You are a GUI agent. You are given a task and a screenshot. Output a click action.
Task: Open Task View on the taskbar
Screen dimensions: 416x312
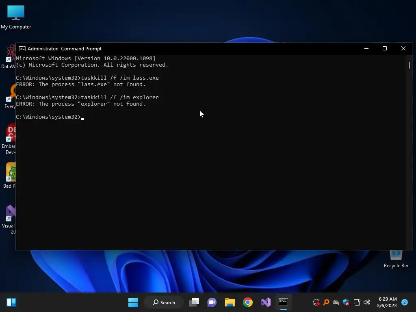click(x=194, y=302)
